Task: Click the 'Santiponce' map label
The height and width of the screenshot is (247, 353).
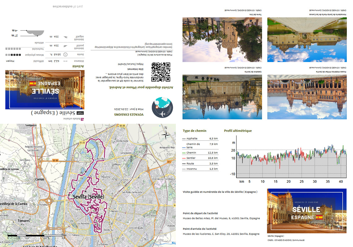Action: (31, 125)
